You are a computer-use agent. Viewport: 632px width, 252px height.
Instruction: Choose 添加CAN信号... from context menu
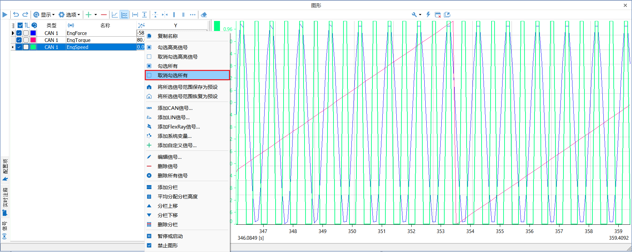[x=187, y=108]
